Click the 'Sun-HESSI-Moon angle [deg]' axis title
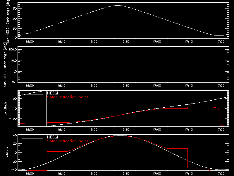 [x=5, y=65]
